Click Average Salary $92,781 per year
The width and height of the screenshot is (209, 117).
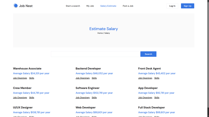tap(156, 93)
